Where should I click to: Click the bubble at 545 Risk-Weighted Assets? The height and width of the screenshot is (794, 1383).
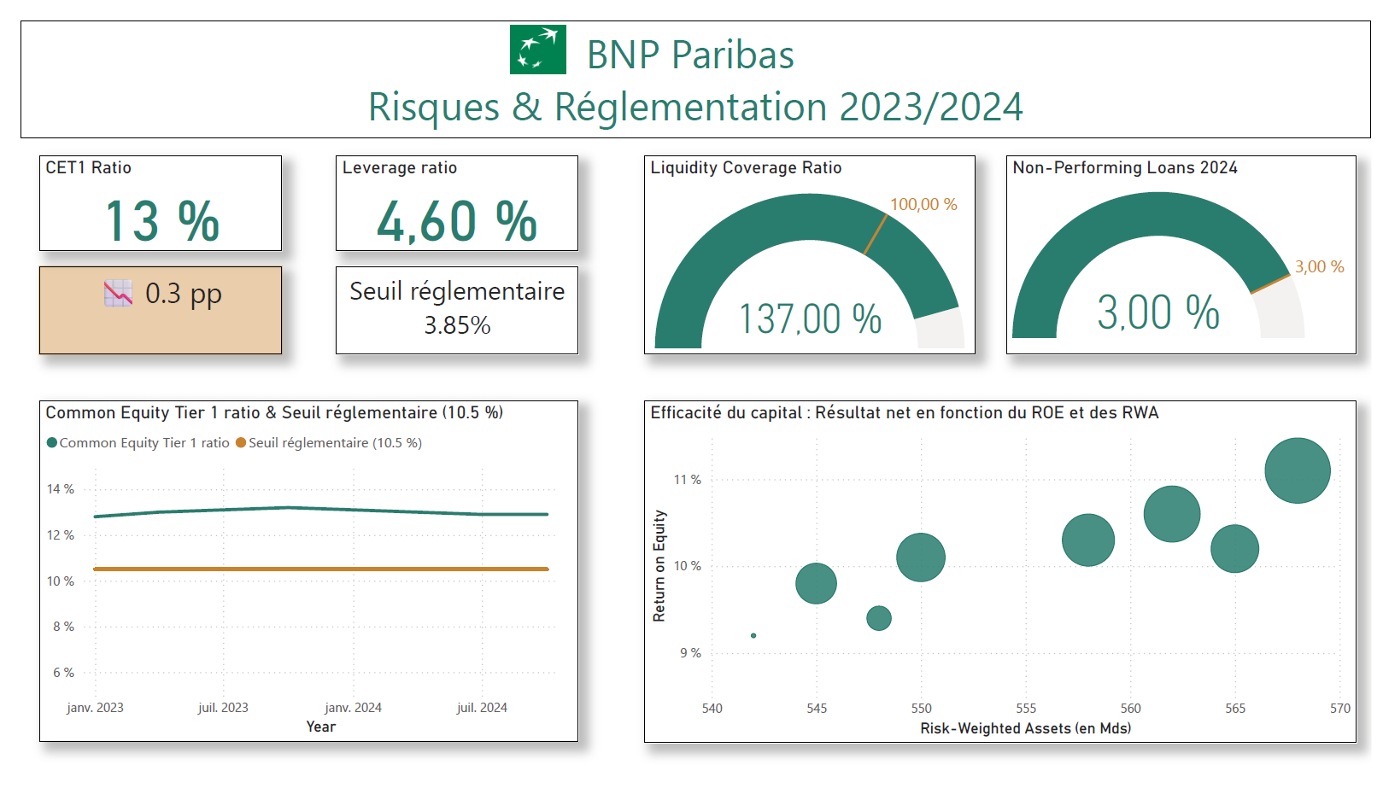(816, 584)
